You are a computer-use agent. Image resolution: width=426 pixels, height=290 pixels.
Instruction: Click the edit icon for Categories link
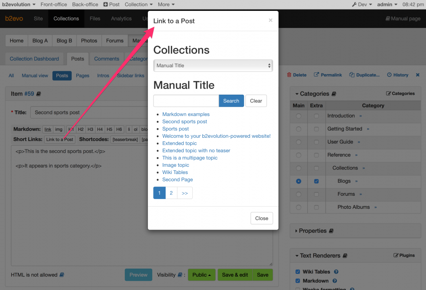389,93
